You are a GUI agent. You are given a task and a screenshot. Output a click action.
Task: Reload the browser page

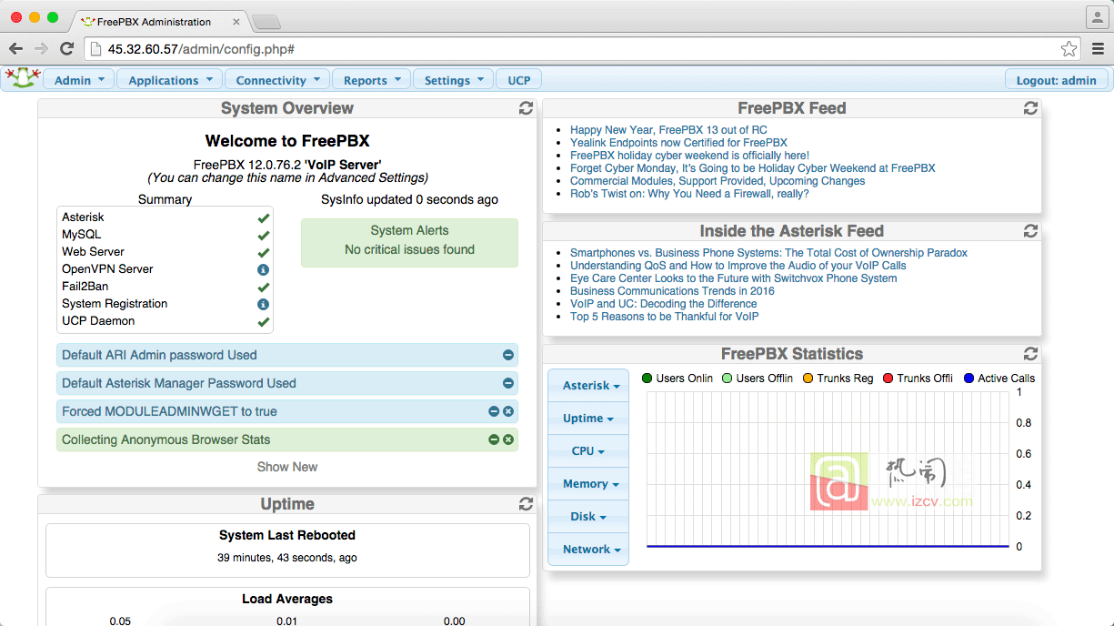[x=66, y=48]
